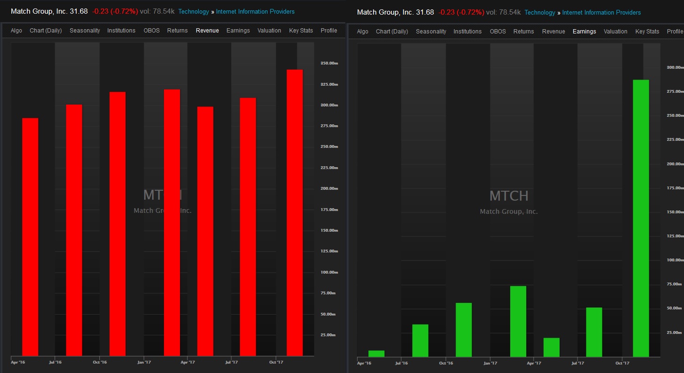Click the Jul '17 date label on earnings chart
This screenshot has width=684, height=373.
(578, 363)
